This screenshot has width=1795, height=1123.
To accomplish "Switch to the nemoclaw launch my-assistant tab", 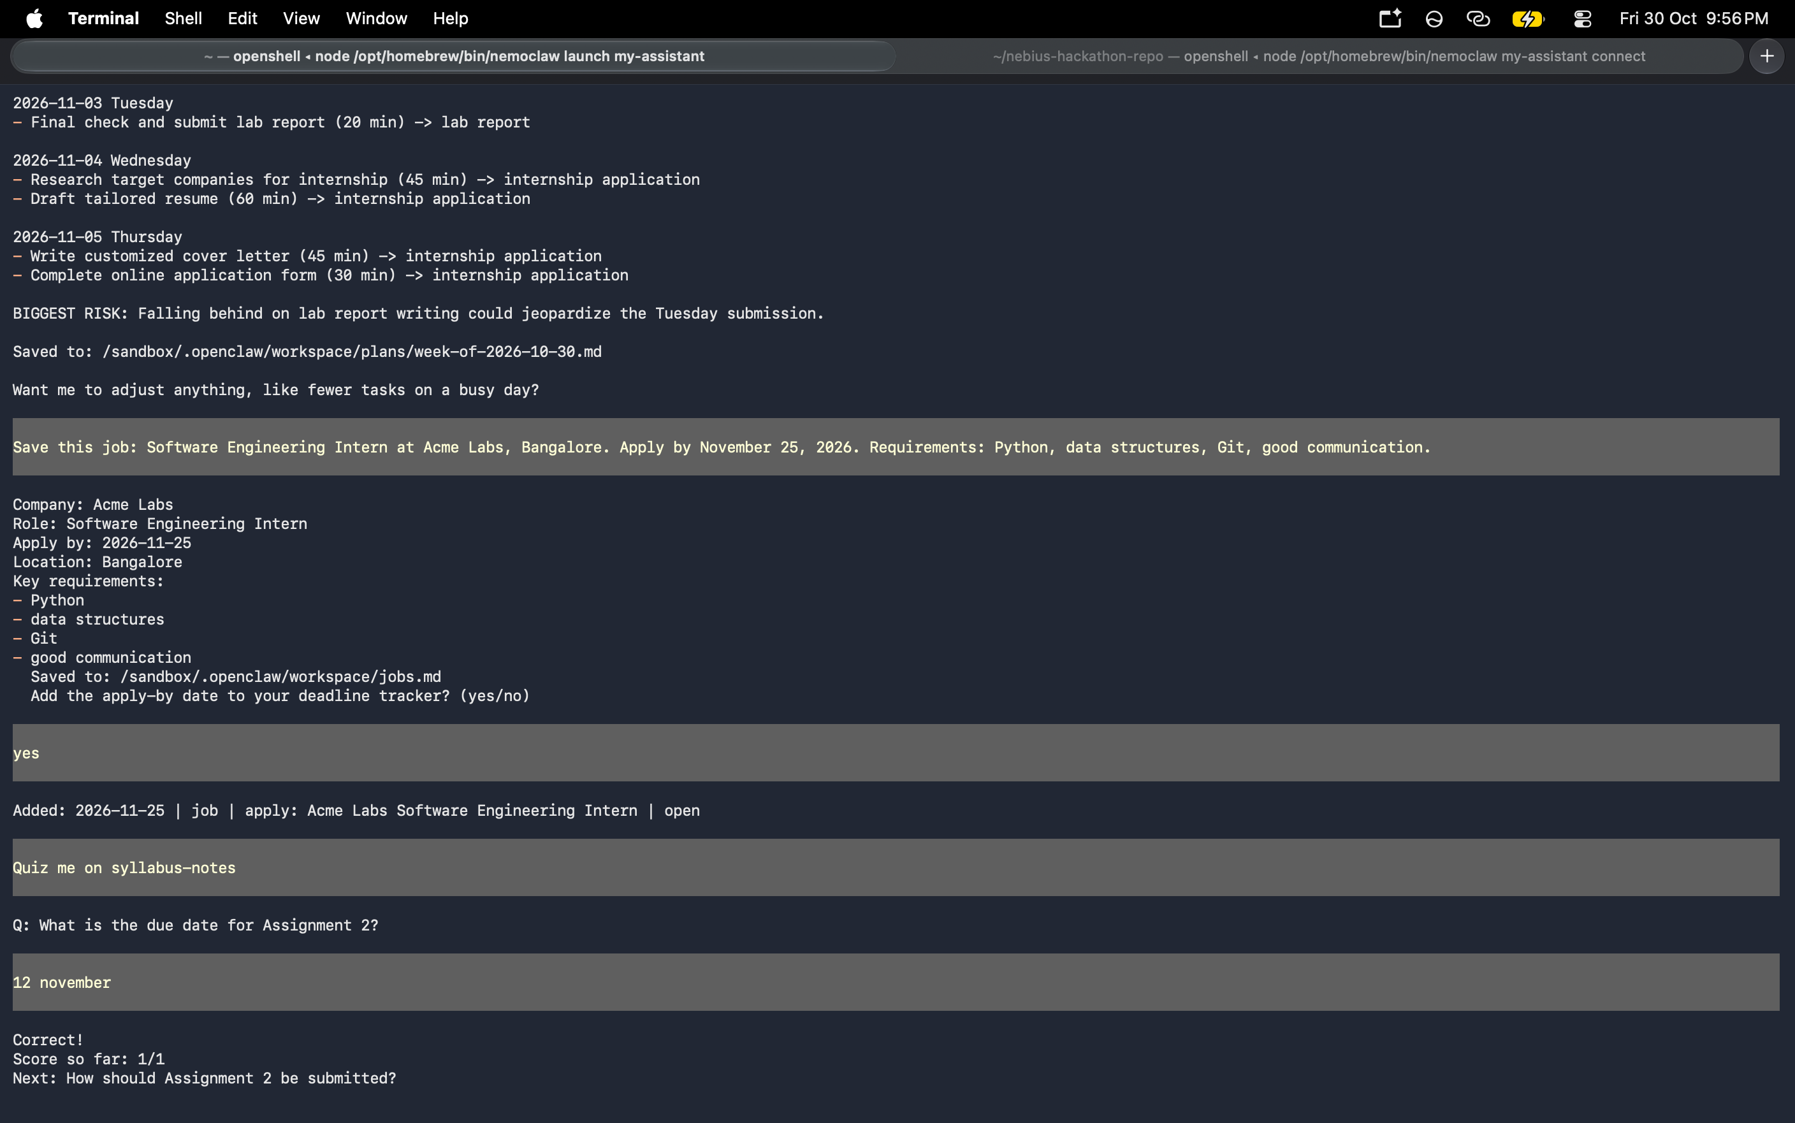I will coord(454,57).
